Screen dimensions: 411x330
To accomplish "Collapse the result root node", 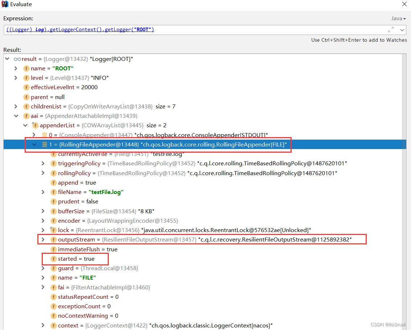I will pos(7,59).
